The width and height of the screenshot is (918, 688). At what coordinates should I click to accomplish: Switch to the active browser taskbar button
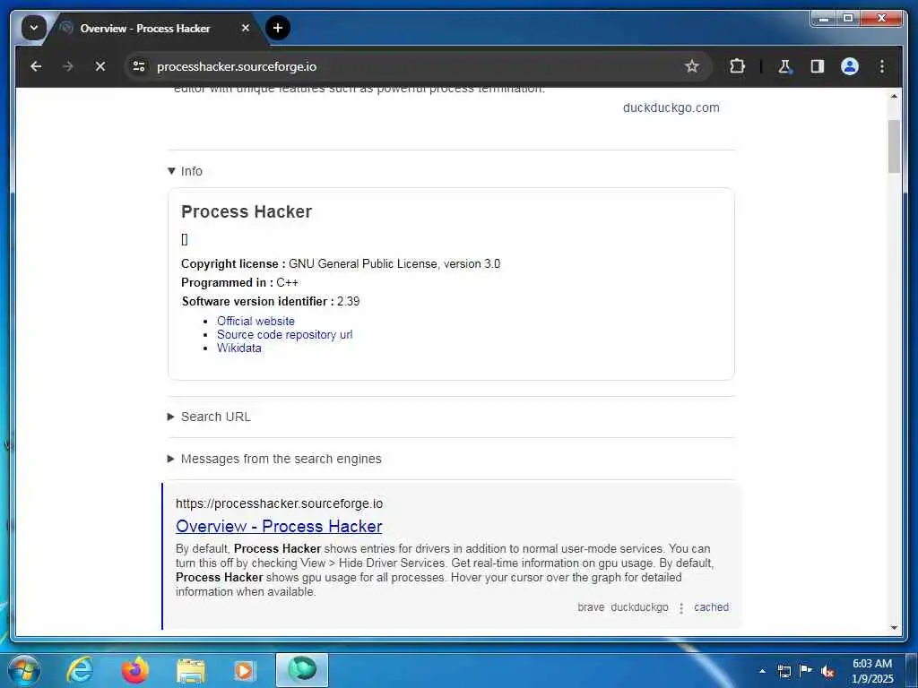click(x=302, y=670)
